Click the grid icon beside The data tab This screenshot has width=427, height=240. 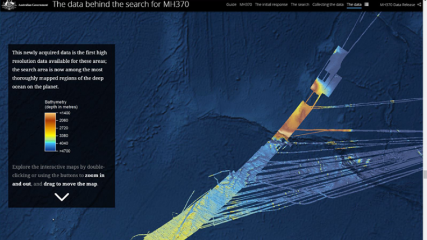366,4
